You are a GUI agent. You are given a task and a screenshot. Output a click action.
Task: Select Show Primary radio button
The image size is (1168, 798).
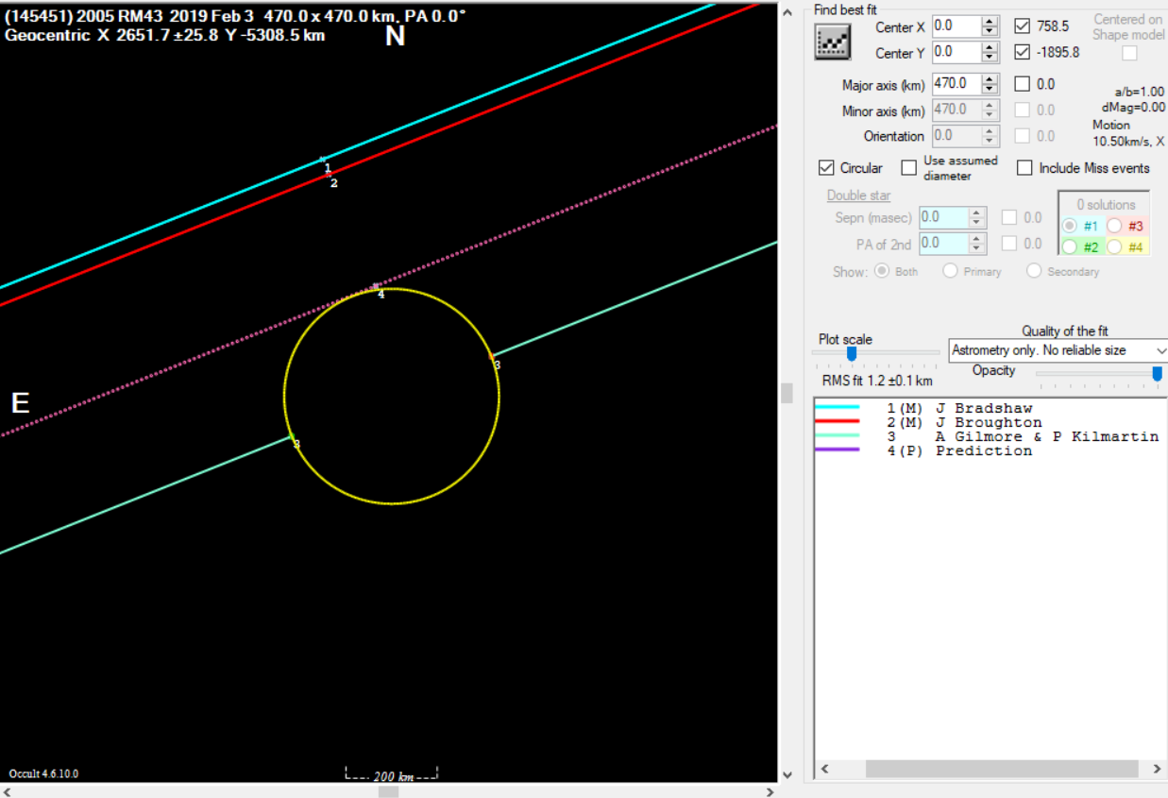pos(951,271)
